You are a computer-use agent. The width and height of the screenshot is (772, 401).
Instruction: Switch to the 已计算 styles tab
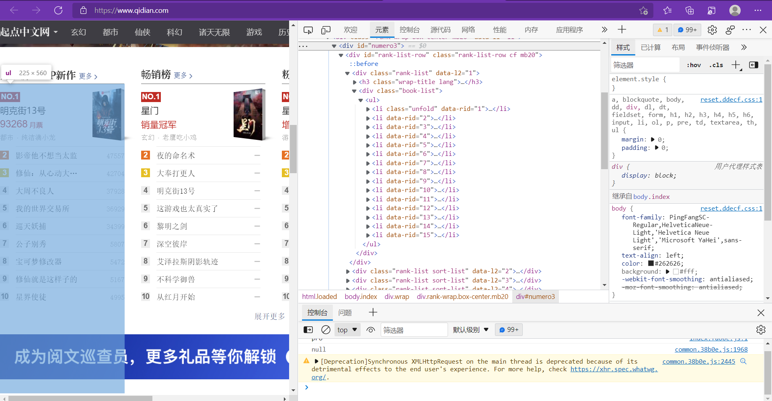pos(651,47)
